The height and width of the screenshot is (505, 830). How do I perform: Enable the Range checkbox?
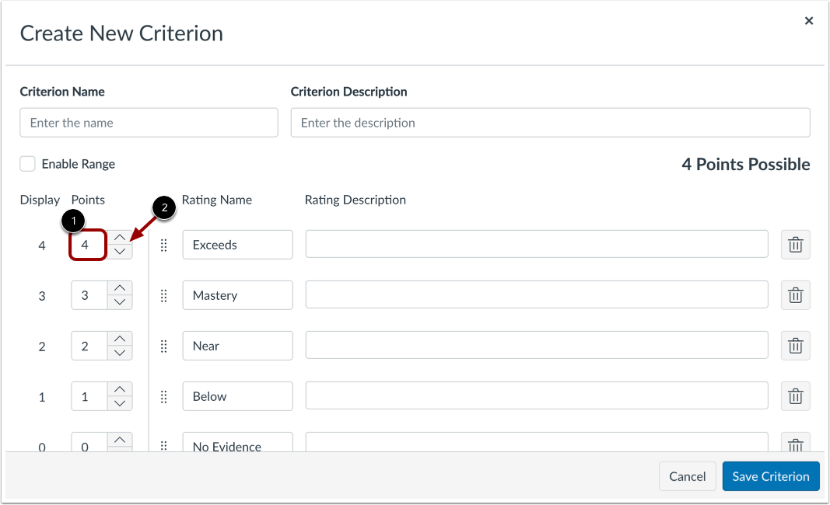28,164
